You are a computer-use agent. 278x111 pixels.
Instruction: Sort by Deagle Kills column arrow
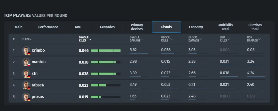(x=90, y=39)
